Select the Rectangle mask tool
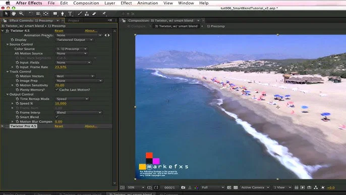This screenshot has width=346, height=195. point(55,14)
